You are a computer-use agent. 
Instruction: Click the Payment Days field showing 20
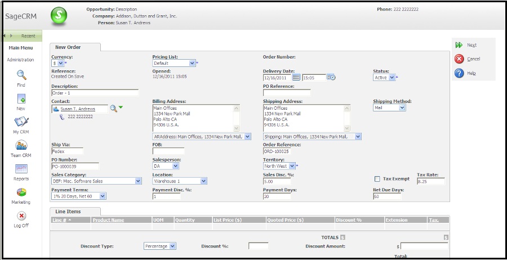[x=277, y=196]
